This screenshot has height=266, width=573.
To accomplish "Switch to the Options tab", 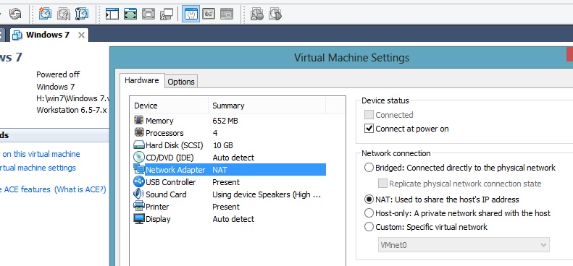I will [181, 82].
